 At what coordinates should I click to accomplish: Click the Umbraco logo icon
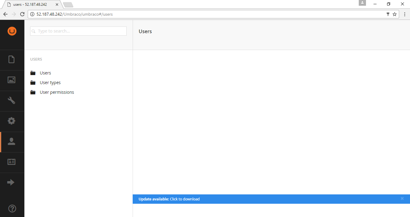[x=12, y=31]
